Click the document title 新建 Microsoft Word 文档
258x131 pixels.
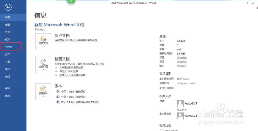point(59,25)
